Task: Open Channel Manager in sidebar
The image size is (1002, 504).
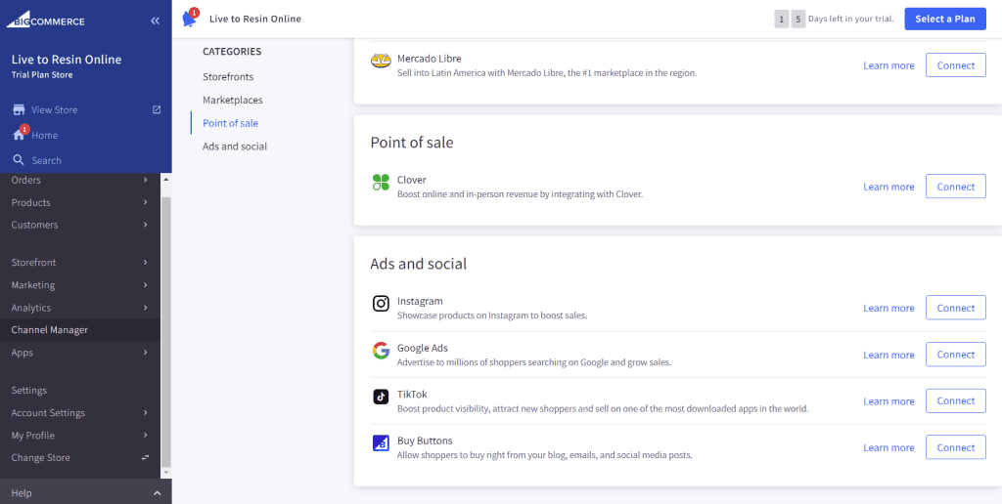Action: pyautogui.click(x=80, y=330)
